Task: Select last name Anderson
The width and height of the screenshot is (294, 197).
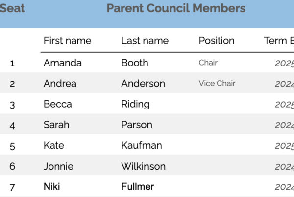Action: click(143, 83)
